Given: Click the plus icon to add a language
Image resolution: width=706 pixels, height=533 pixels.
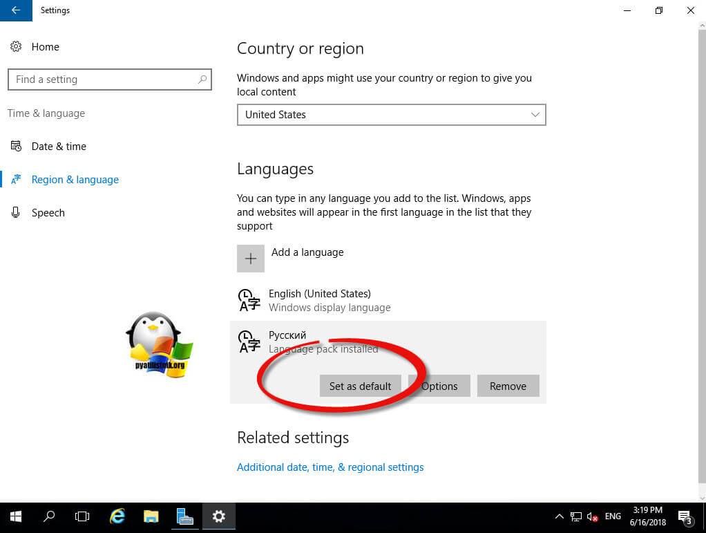Looking at the screenshot, I should [x=251, y=259].
